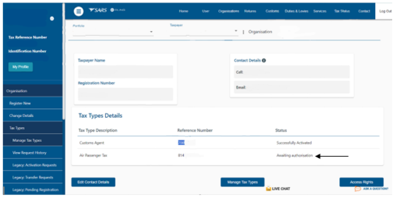This screenshot has height=199, width=411.
Task: Click the Manage Tax Types button
Action: 242,182
